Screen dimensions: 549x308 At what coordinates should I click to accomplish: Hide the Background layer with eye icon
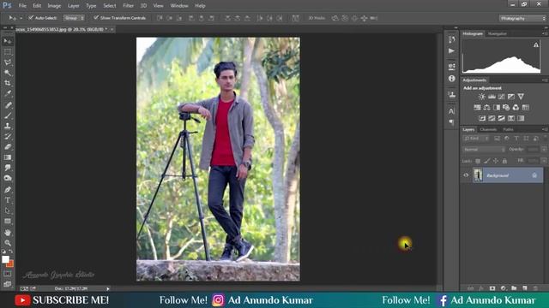click(466, 175)
